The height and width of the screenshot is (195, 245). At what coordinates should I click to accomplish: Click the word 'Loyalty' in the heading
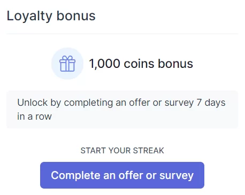click(x=29, y=17)
